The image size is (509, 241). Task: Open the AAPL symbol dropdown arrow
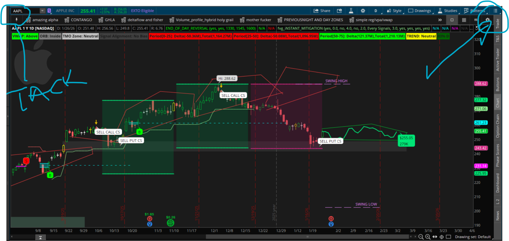click(x=42, y=11)
